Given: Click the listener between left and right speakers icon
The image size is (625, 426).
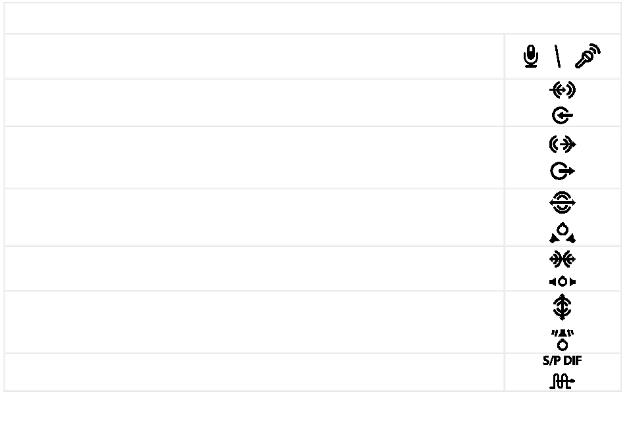Looking at the screenshot, I should point(562,282).
